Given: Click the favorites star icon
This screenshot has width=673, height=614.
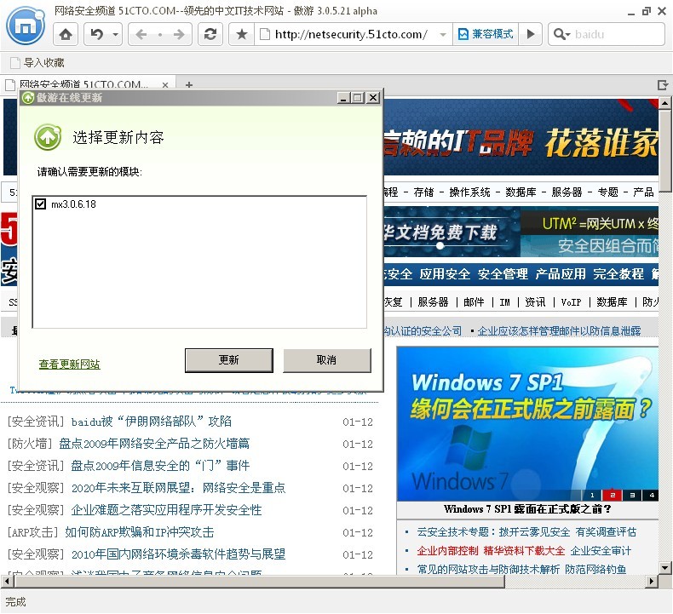Looking at the screenshot, I should [242, 34].
